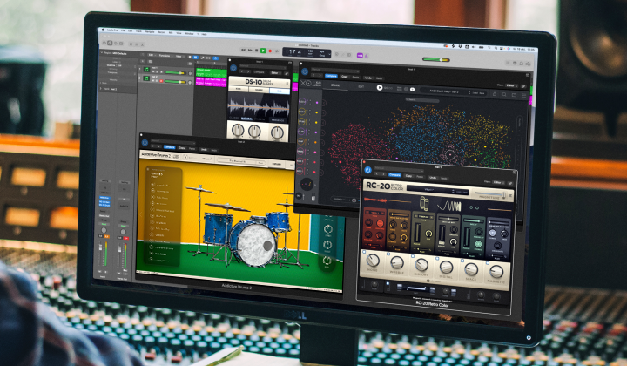Open the Browsers icon at far top right
The width and height of the screenshot is (627, 366).
[x=529, y=64]
